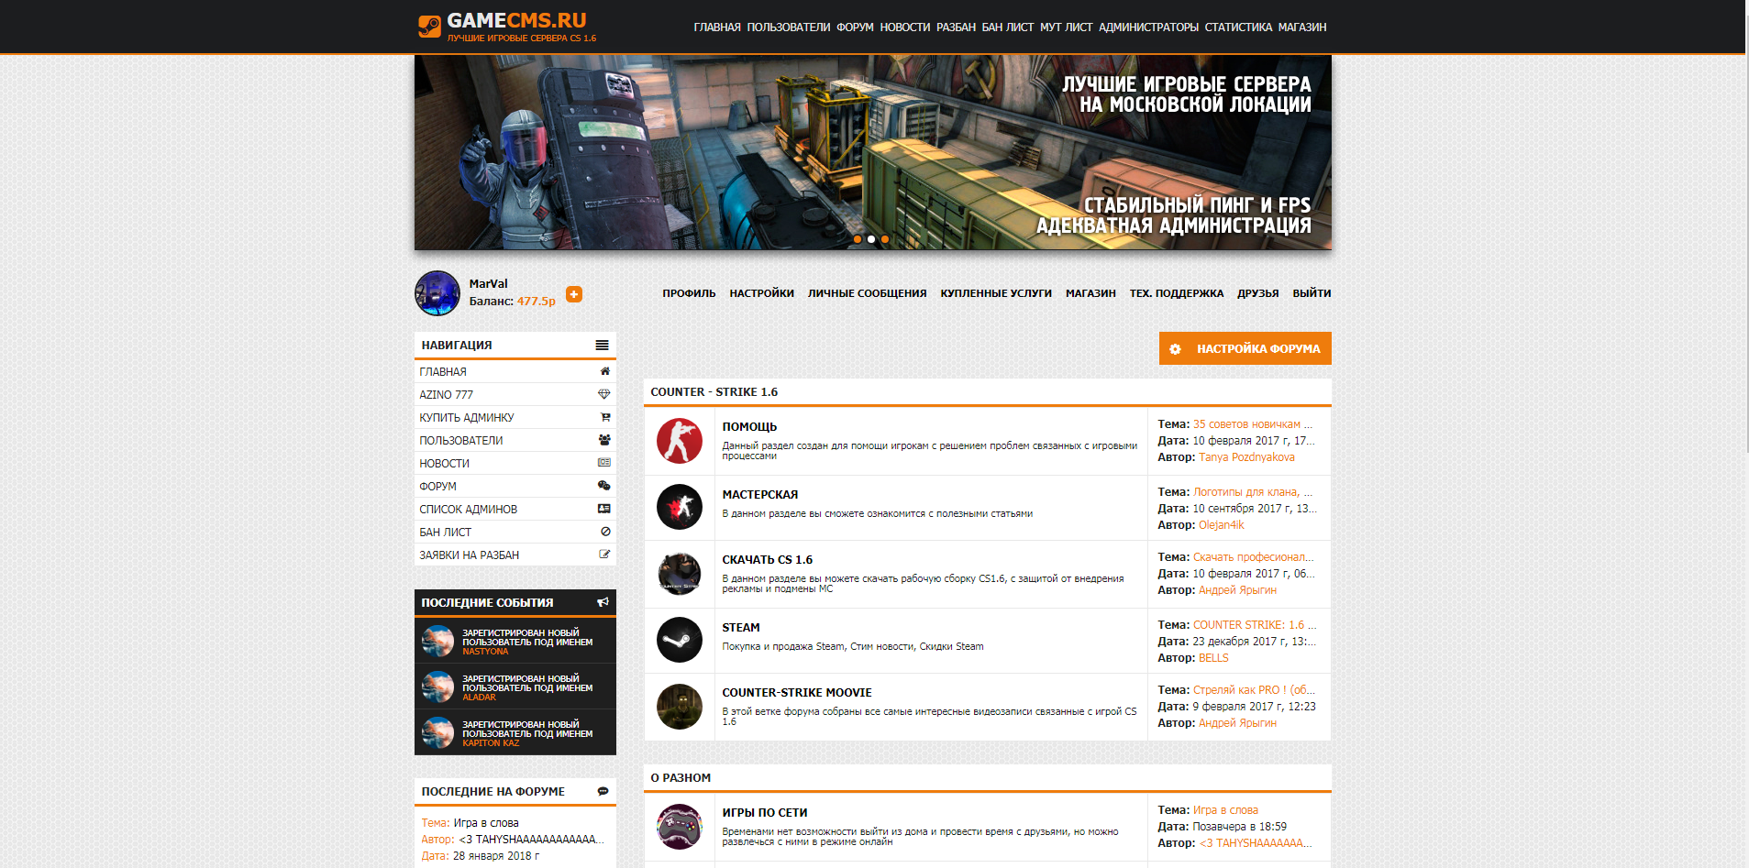Click avatar next to ALADAR registration event
The height and width of the screenshot is (868, 1749).
(437, 687)
